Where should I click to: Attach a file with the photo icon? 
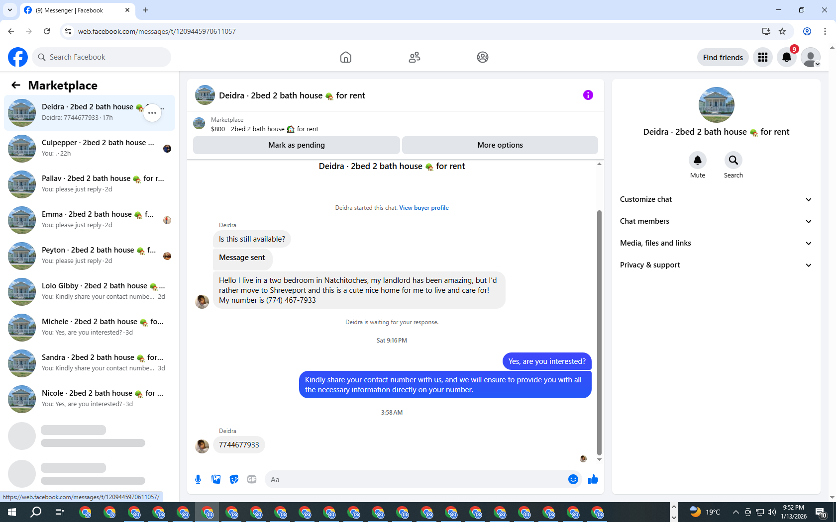216,479
